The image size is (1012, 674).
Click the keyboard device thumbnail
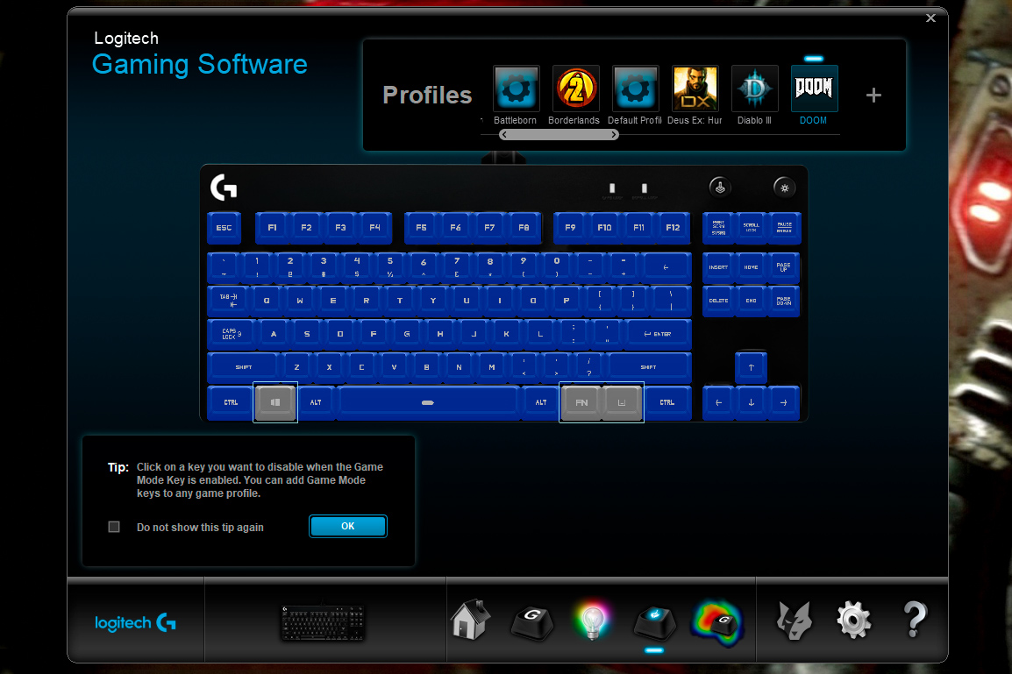pyautogui.click(x=323, y=622)
